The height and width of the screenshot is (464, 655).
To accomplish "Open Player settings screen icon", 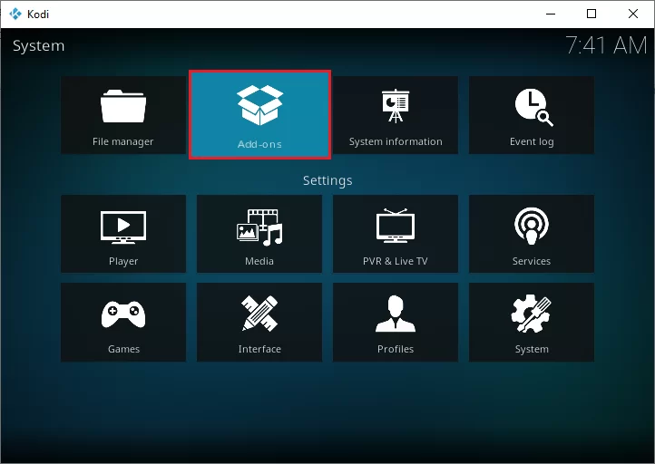I will click(x=123, y=227).
